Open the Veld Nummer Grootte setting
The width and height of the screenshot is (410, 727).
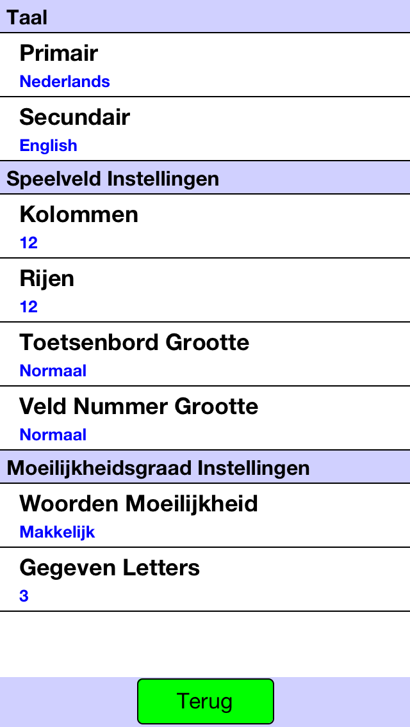coord(205,418)
